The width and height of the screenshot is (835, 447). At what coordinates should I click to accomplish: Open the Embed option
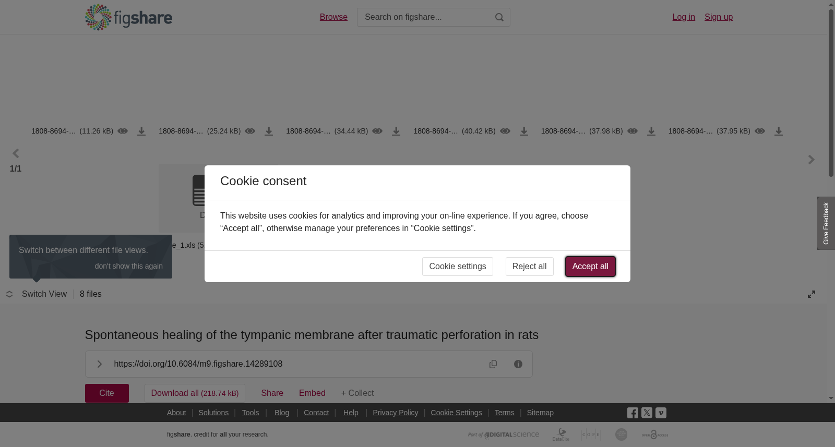[312, 393]
